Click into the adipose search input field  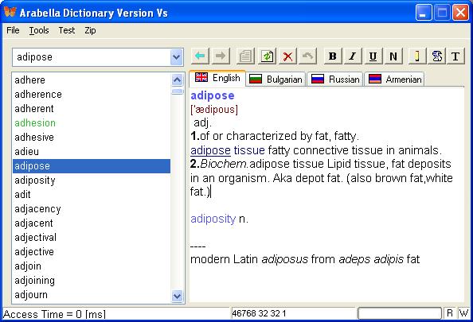click(92, 57)
